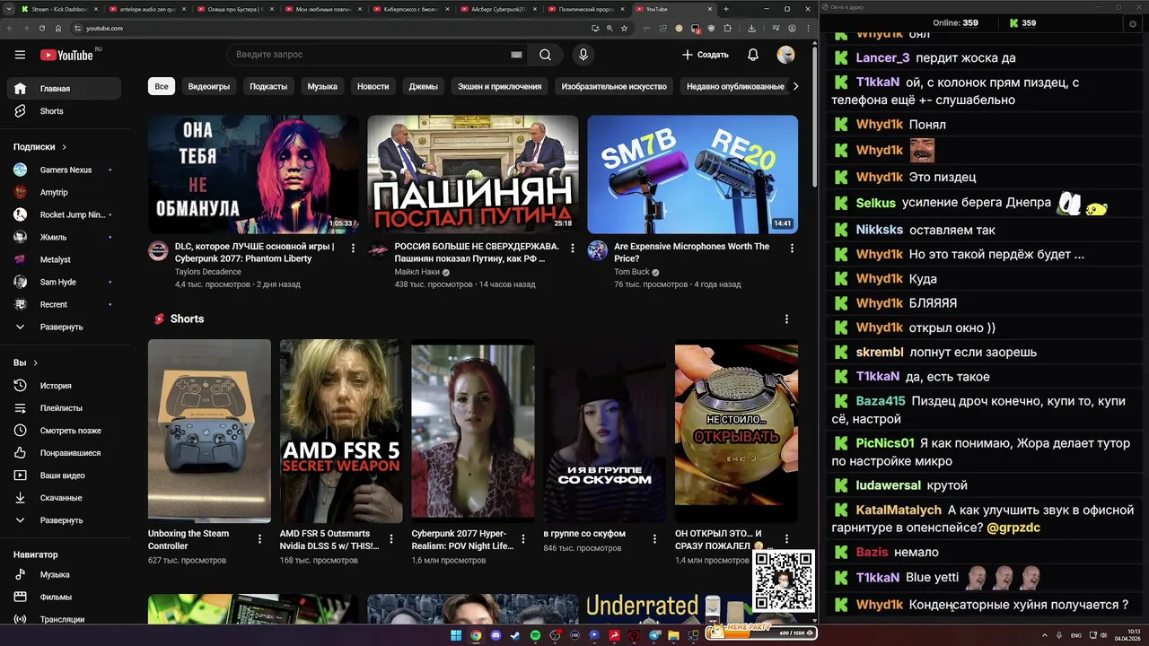Open Telegram from the Windows taskbar
This screenshot has height=646, width=1149.
coord(653,635)
